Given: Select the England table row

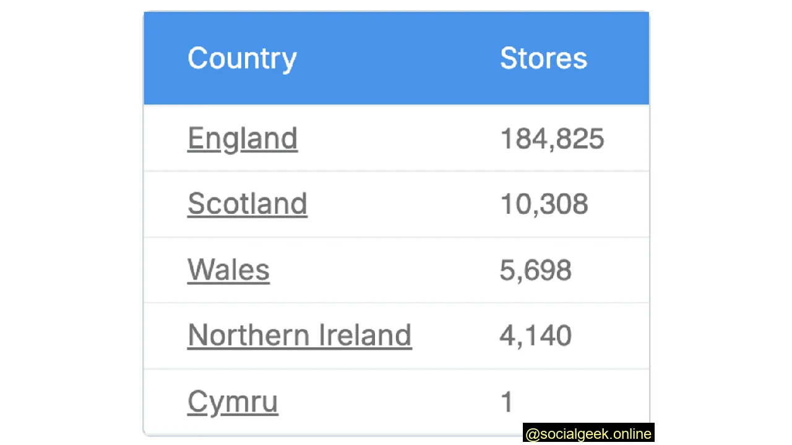Looking at the screenshot, I should coord(396,138).
